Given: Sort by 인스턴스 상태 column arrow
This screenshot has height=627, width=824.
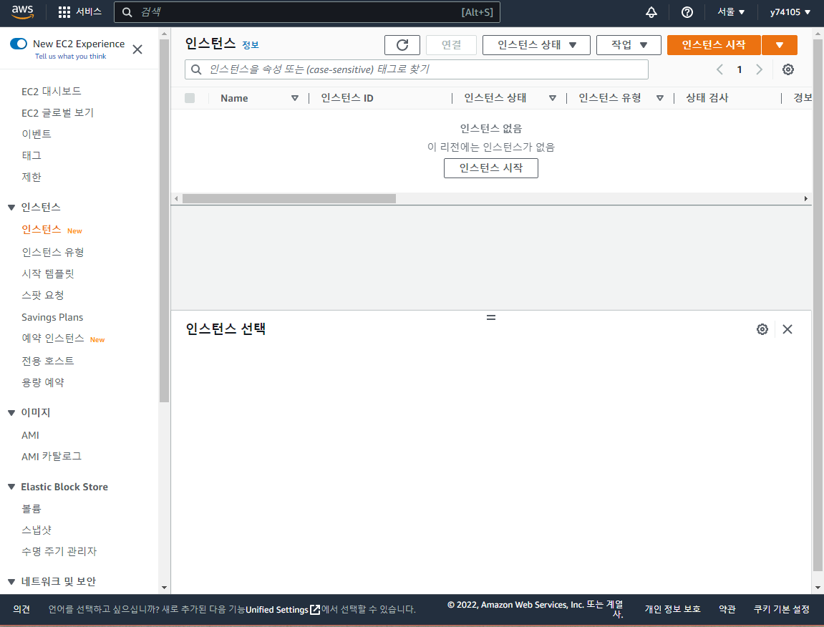Looking at the screenshot, I should 552,98.
